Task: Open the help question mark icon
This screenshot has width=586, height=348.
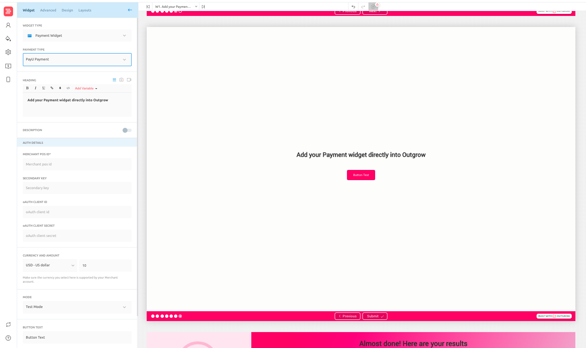Action: coord(8,338)
